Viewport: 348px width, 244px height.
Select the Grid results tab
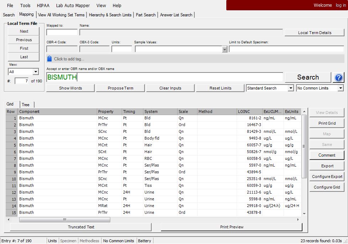click(x=10, y=104)
